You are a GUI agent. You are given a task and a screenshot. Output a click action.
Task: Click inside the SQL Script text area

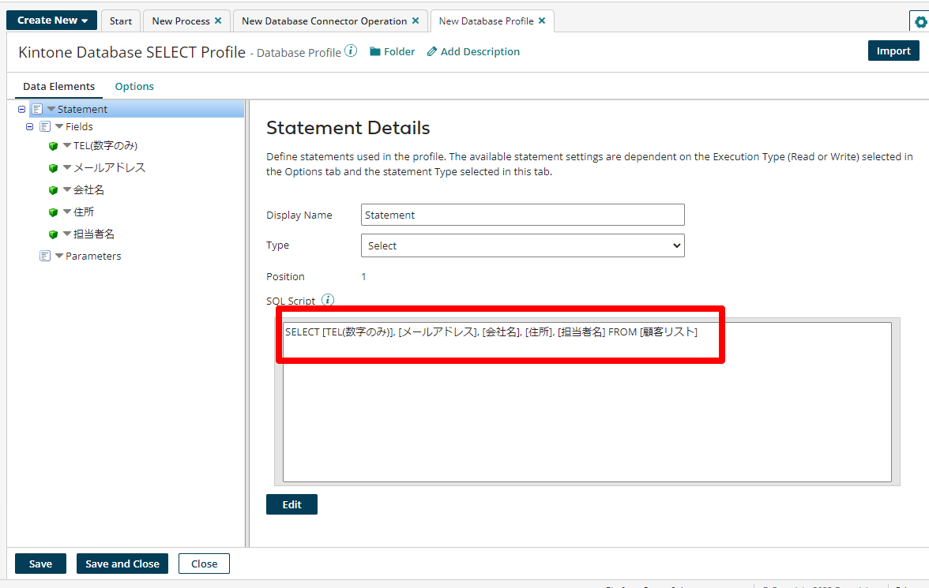pyautogui.click(x=586, y=402)
